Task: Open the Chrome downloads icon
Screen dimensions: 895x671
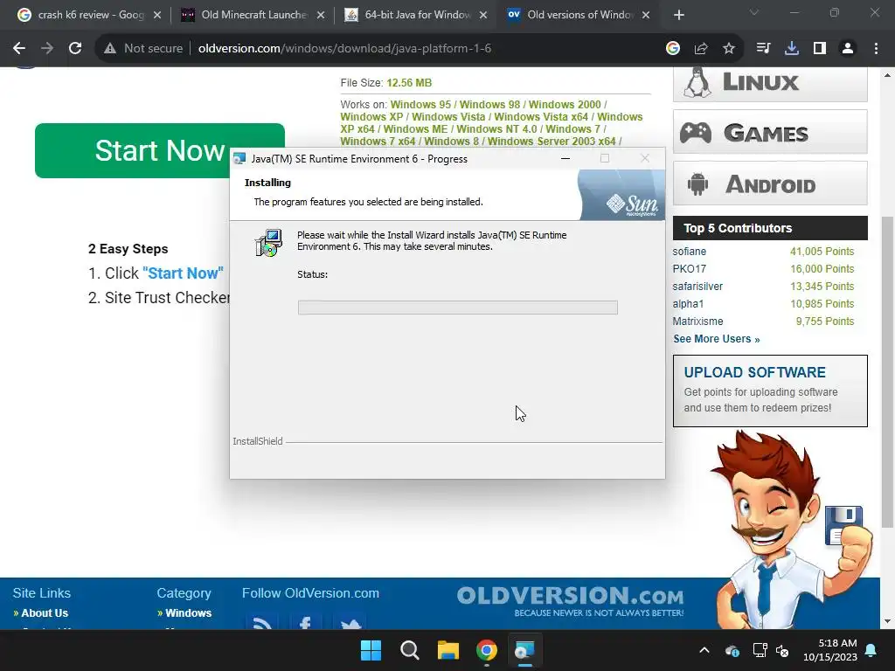Action: [x=792, y=49]
